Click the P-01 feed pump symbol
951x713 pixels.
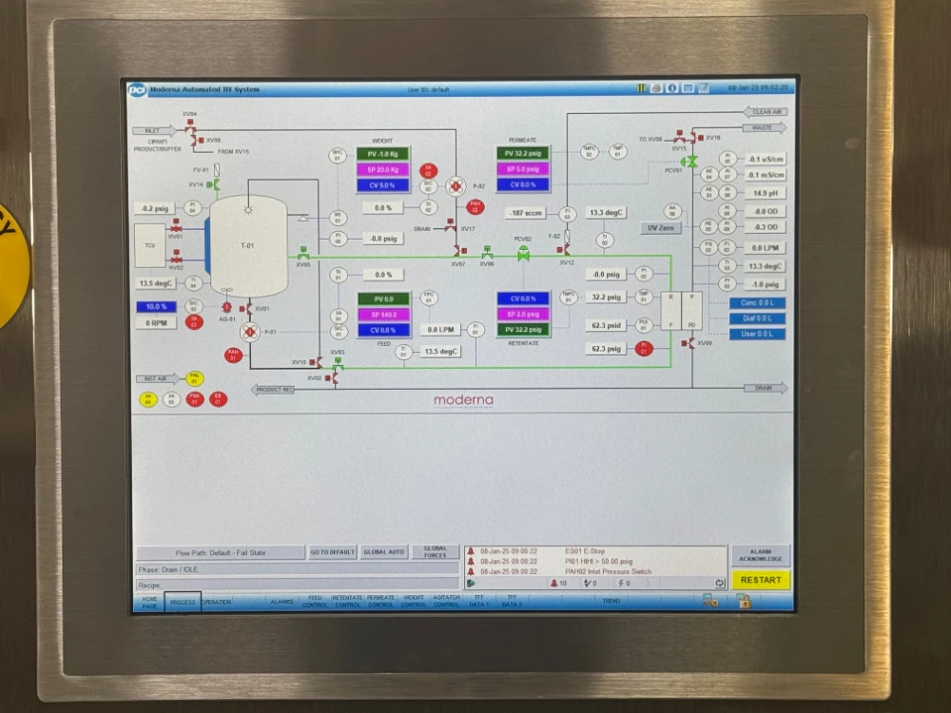point(249,331)
